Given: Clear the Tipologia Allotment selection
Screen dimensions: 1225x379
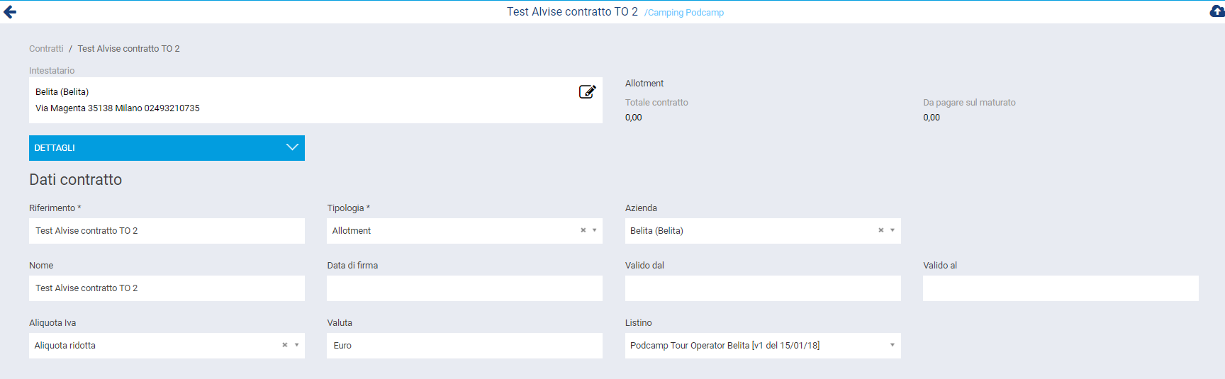Looking at the screenshot, I should (x=583, y=230).
